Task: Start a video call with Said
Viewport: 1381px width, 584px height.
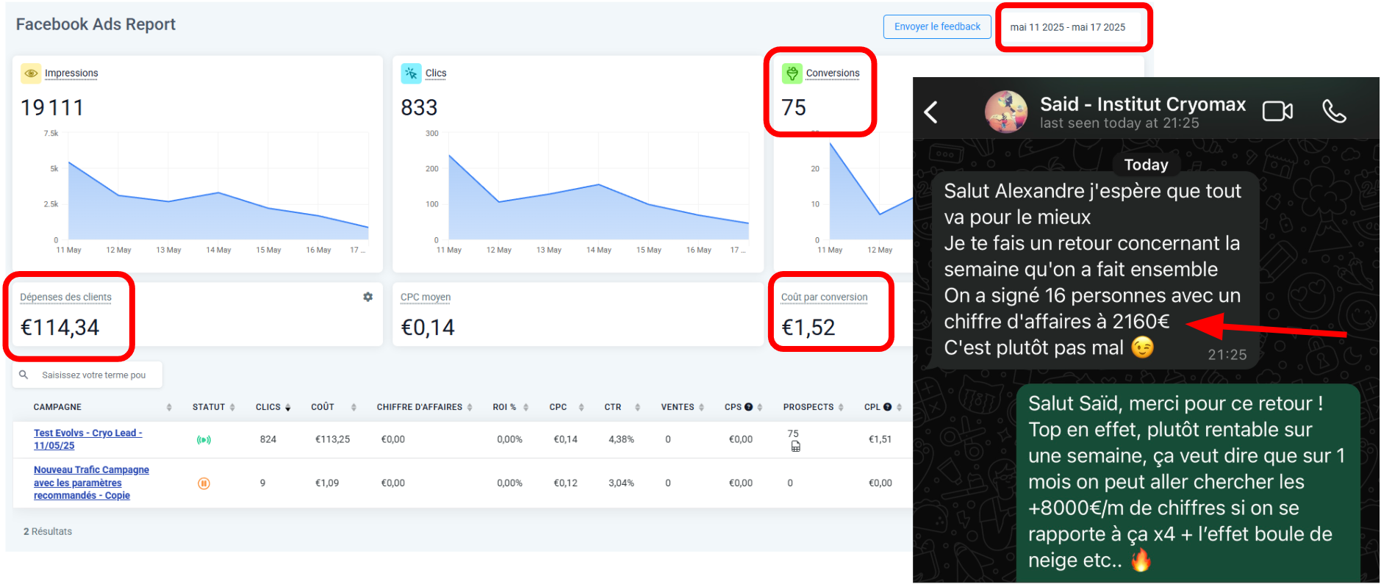Action: click(1277, 112)
